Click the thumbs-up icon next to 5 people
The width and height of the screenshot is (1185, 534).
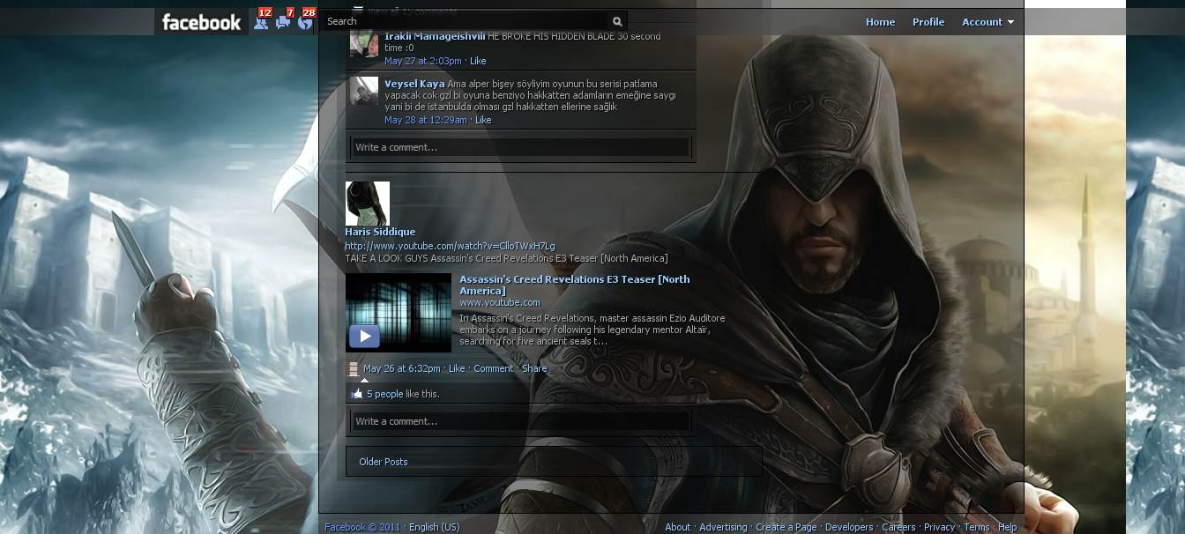tap(359, 394)
